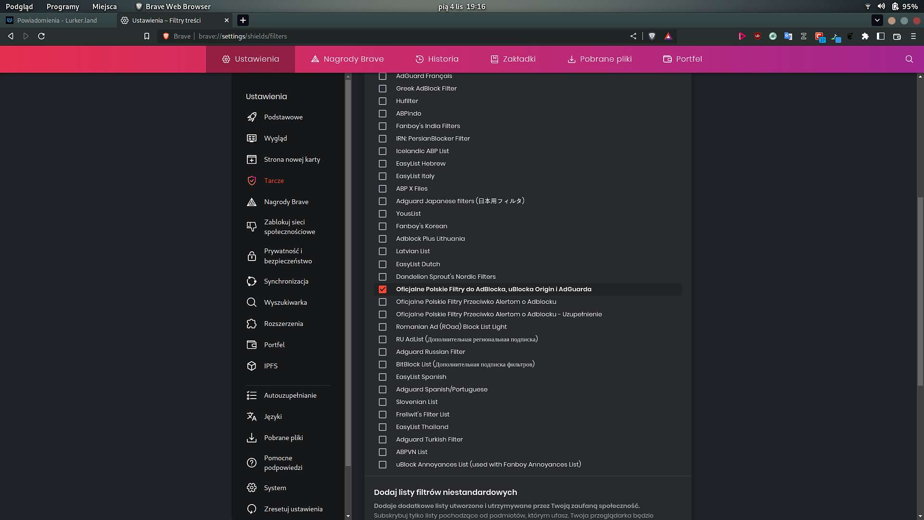Click the share icon in address bar
The width and height of the screenshot is (924, 520).
(633, 36)
